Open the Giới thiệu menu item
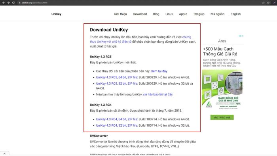The width and height of the screenshot is (277, 156). [x=120, y=14]
